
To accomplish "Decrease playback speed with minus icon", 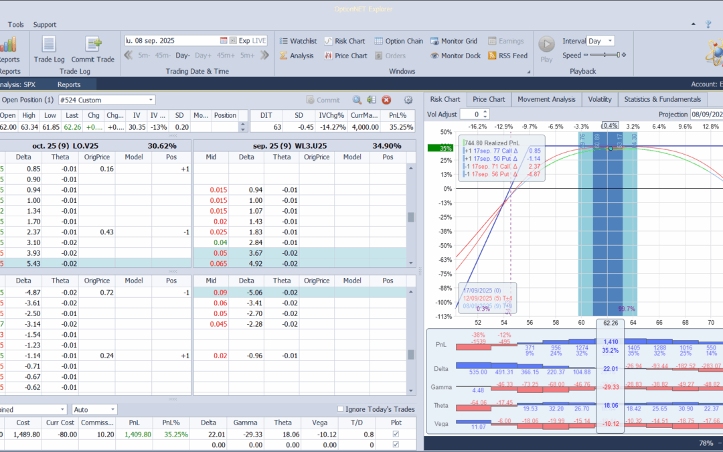I will coord(586,56).
